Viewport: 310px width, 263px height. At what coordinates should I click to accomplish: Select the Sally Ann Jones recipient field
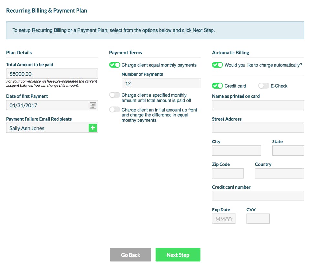47,128
